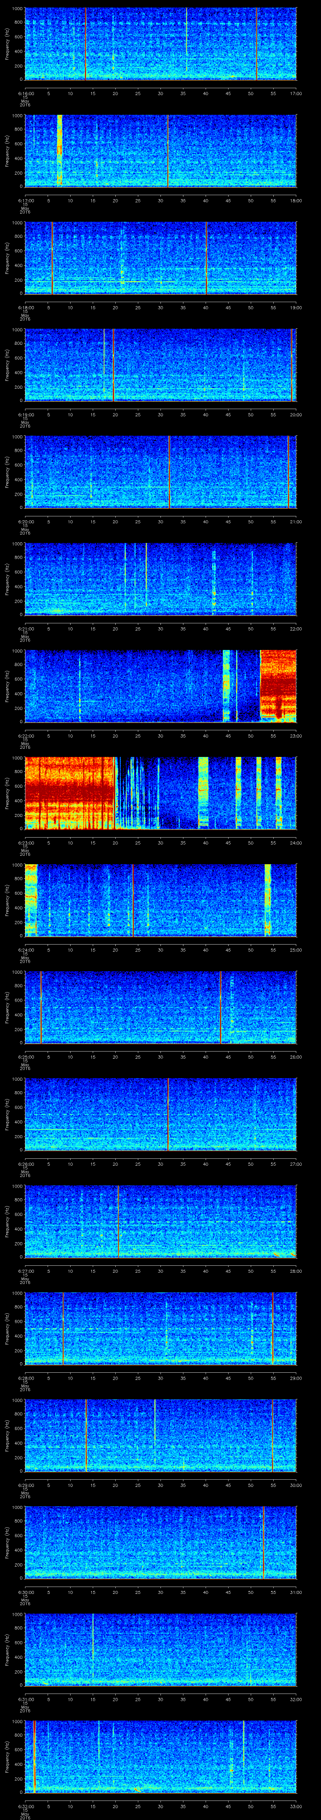Click the red line near 40 s in the 6:18:00 panel
The image size is (321, 1820).
206,258
